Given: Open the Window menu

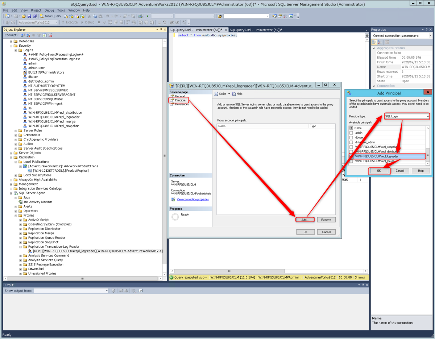Looking at the screenshot, I should pyautogui.click(x=74, y=11).
